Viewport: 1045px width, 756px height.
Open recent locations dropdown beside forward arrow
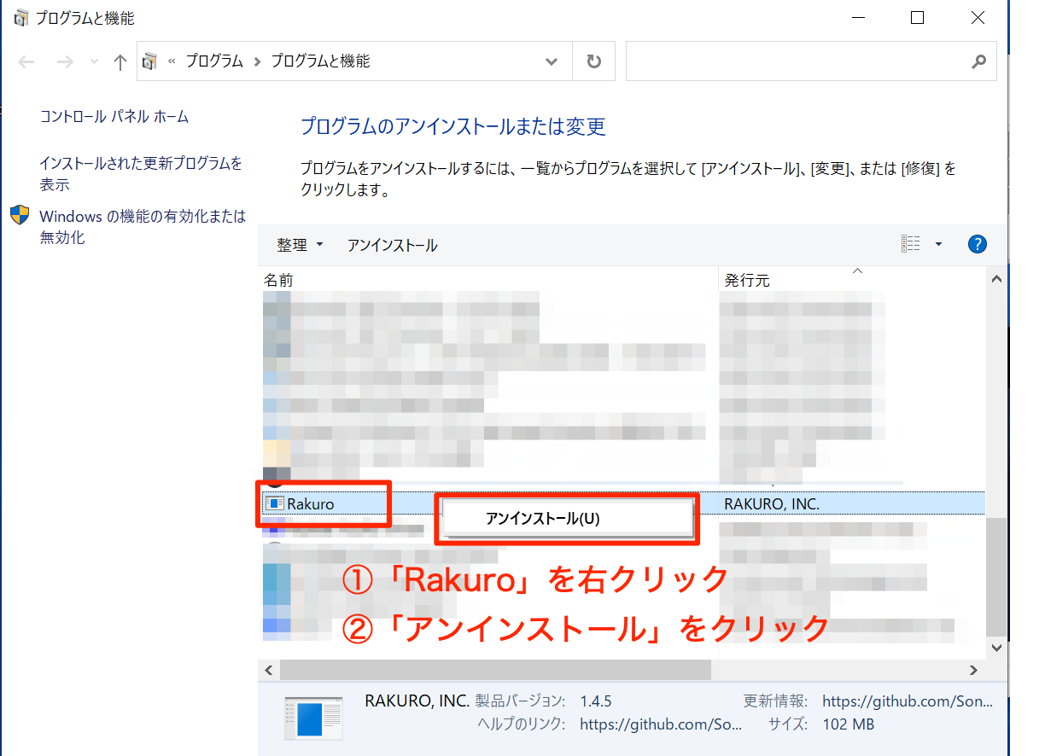(94, 62)
